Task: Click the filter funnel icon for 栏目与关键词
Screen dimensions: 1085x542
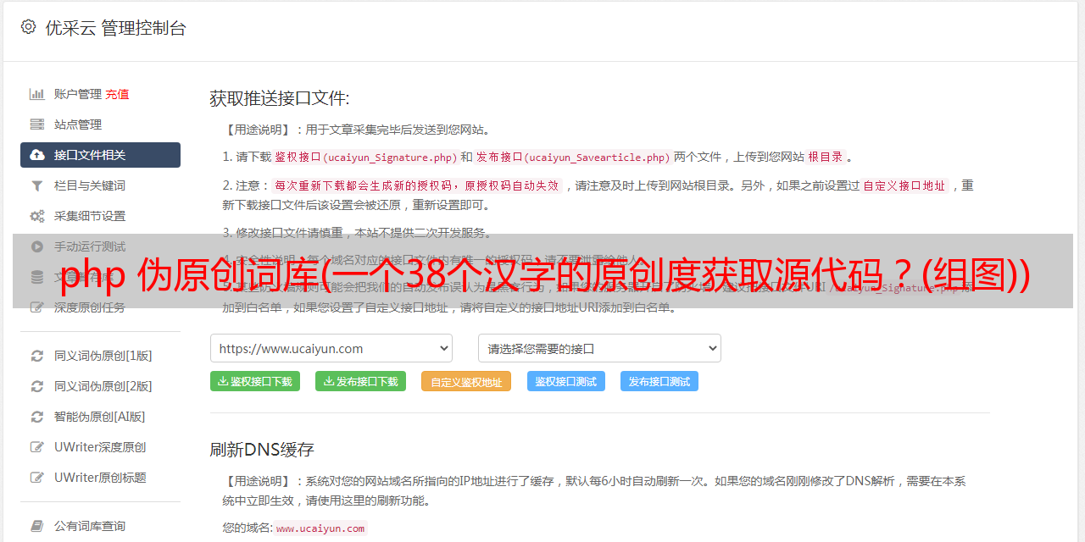Action: 37,185
